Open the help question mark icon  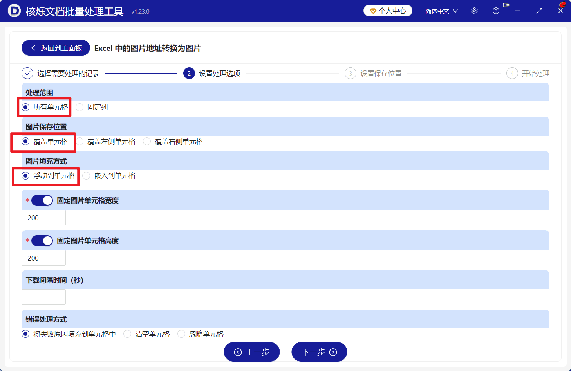[496, 11]
